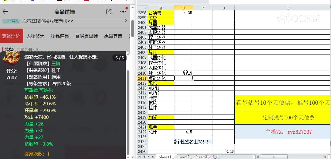Click the score value 7607
Viewport: 331px width, 159px height.
pos(11,78)
